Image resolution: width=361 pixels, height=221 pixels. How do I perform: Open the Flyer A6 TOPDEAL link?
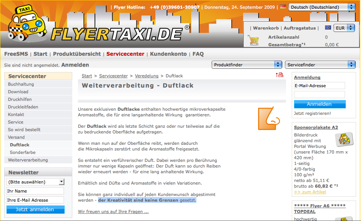320,208
